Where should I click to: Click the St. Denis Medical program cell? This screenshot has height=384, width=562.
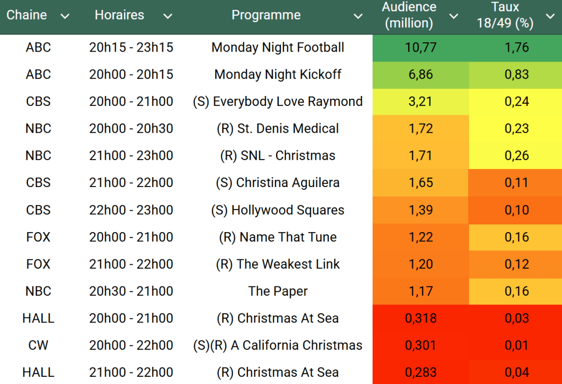tap(278, 129)
